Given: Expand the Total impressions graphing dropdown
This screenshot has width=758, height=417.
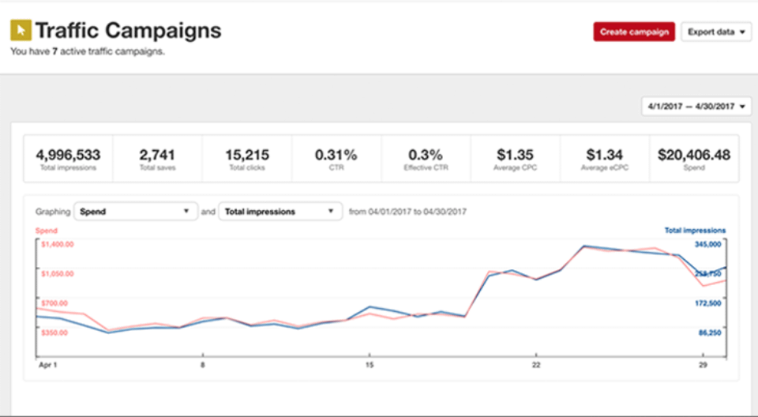Looking at the screenshot, I should pos(280,212).
